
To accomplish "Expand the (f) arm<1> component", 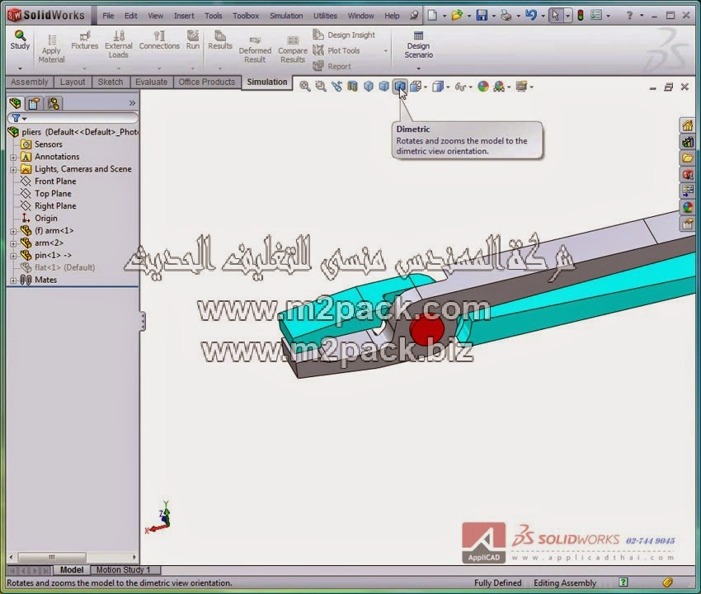I will point(13,231).
